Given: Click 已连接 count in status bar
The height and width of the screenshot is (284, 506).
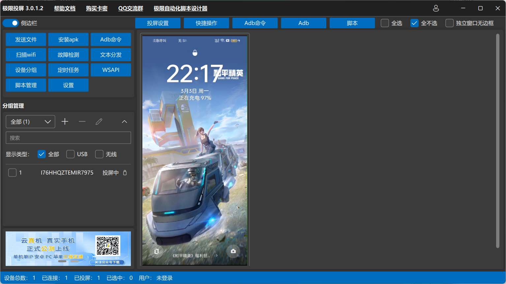Looking at the screenshot, I should (55, 278).
